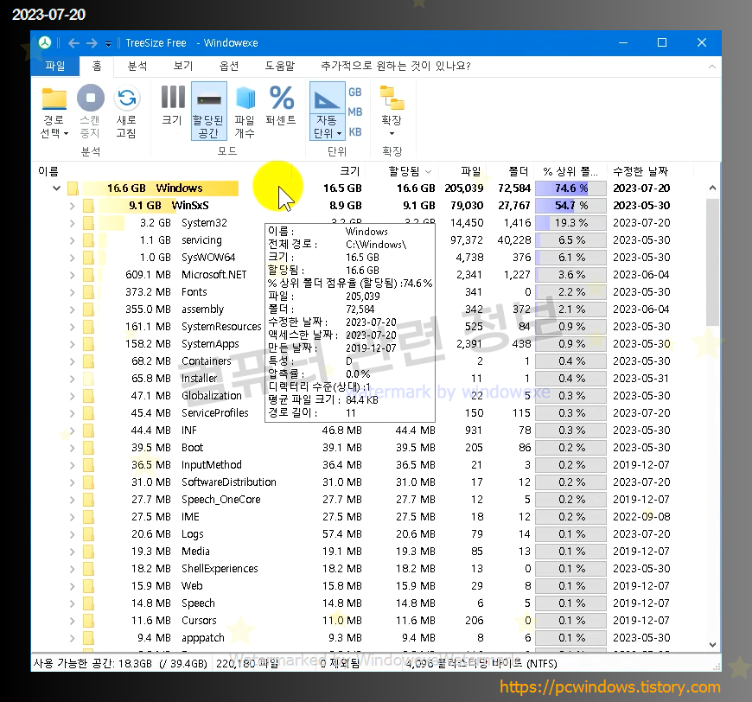Select the ServiceProfiles folder row

tap(369, 412)
